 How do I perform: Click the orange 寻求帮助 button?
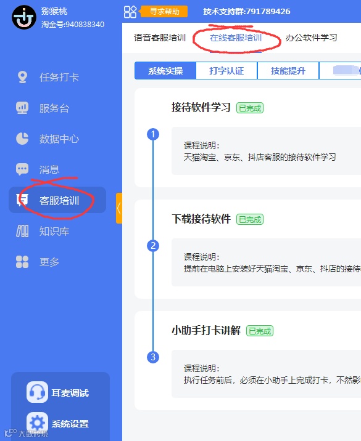tap(164, 12)
